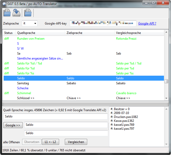Click the Vergleichen button
171x155 pixels.
tap(76, 142)
